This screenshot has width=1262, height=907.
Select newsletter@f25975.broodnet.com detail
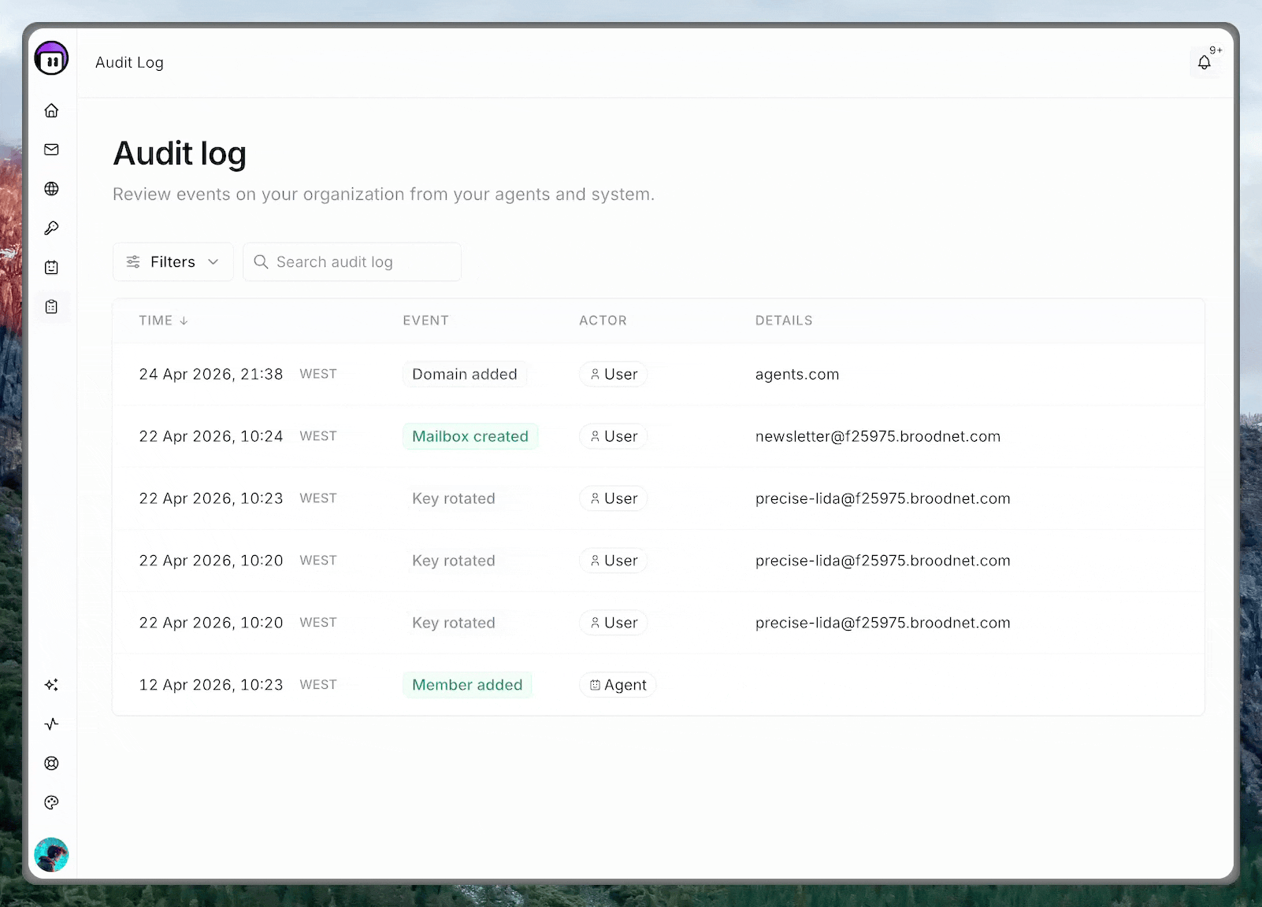click(878, 437)
